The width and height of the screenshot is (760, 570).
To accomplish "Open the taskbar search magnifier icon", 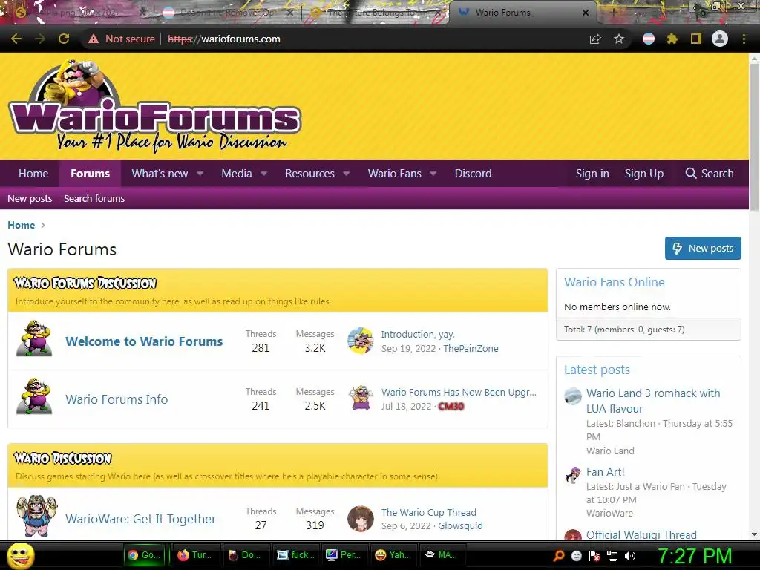I will coord(558,556).
